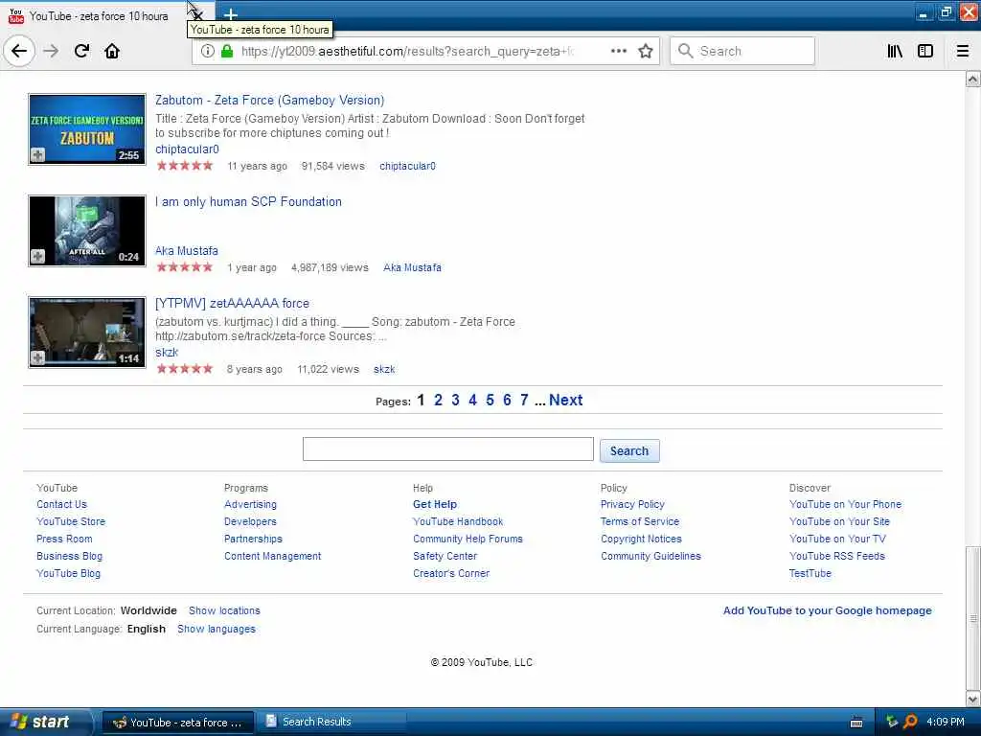
Task: Open Zabutom - Zeta Force (Gameboy Version) title
Action: pyautogui.click(x=269, y=100)
